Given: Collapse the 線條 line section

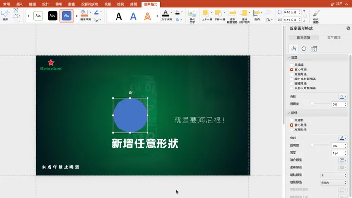Looking at the screenshot, I should click(x=289, y=113).
